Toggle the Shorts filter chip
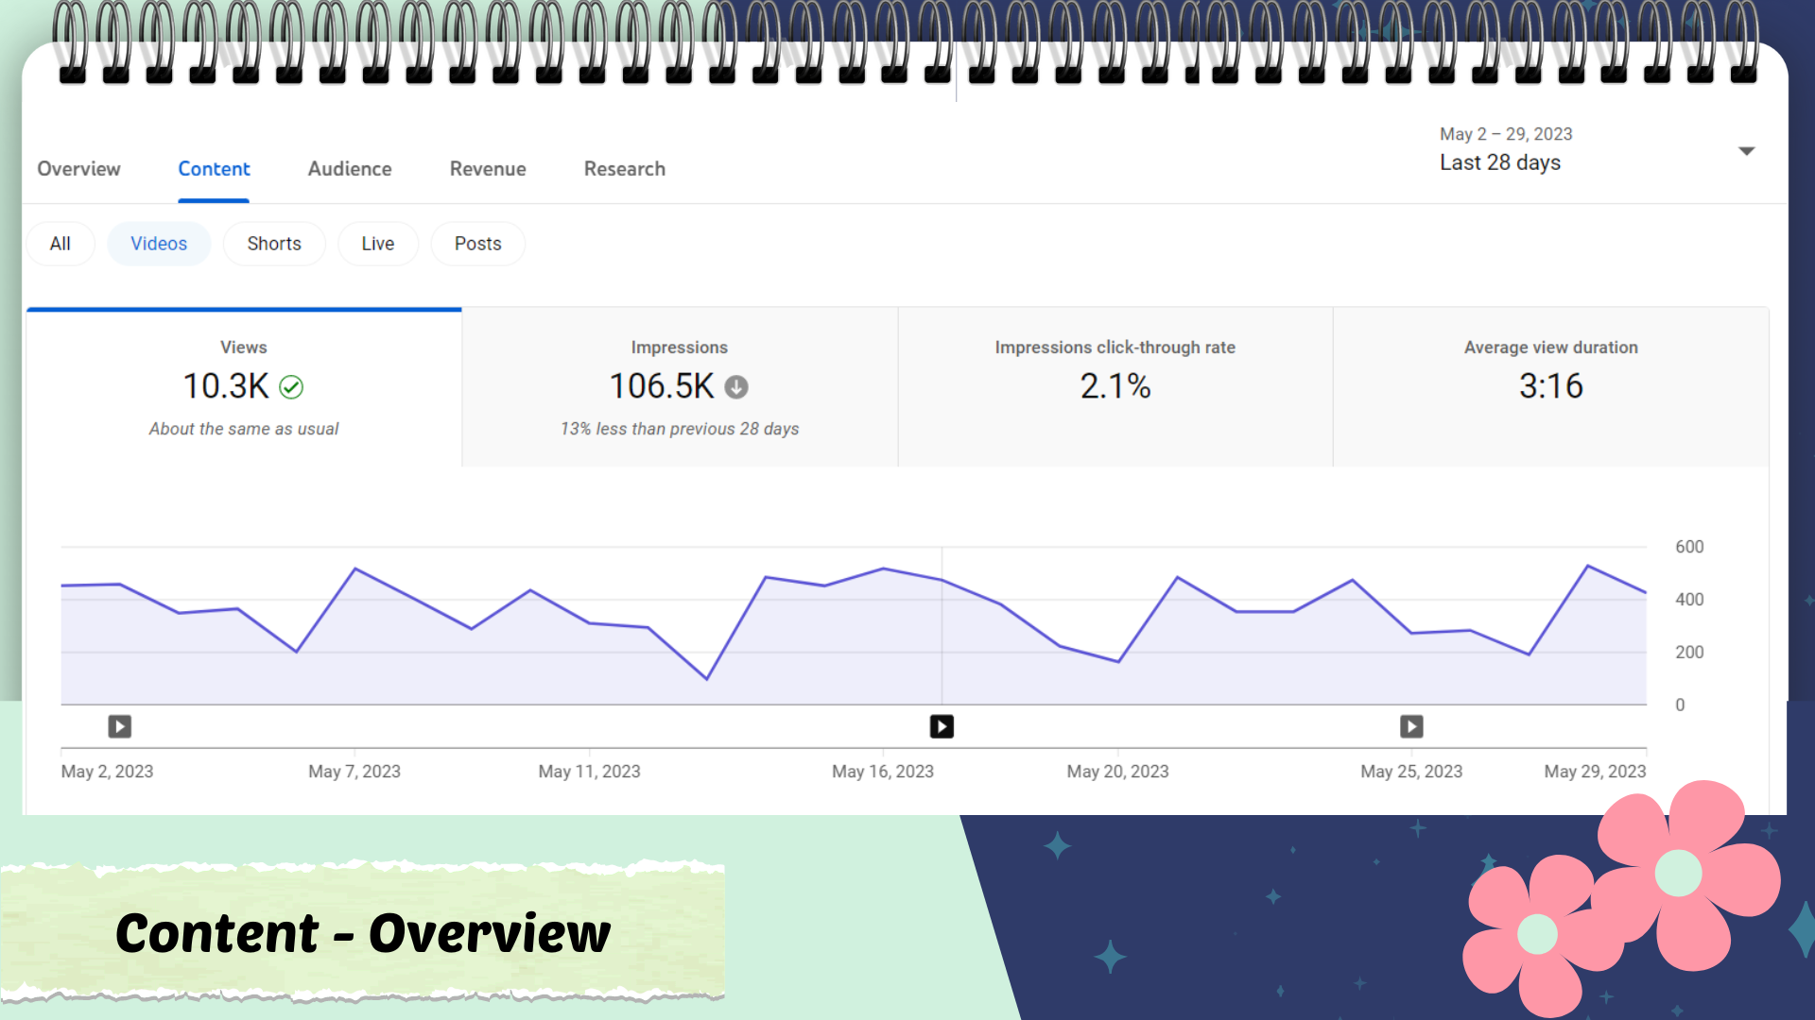The height and width of the screenshot is (1020, 1815). 274,244
